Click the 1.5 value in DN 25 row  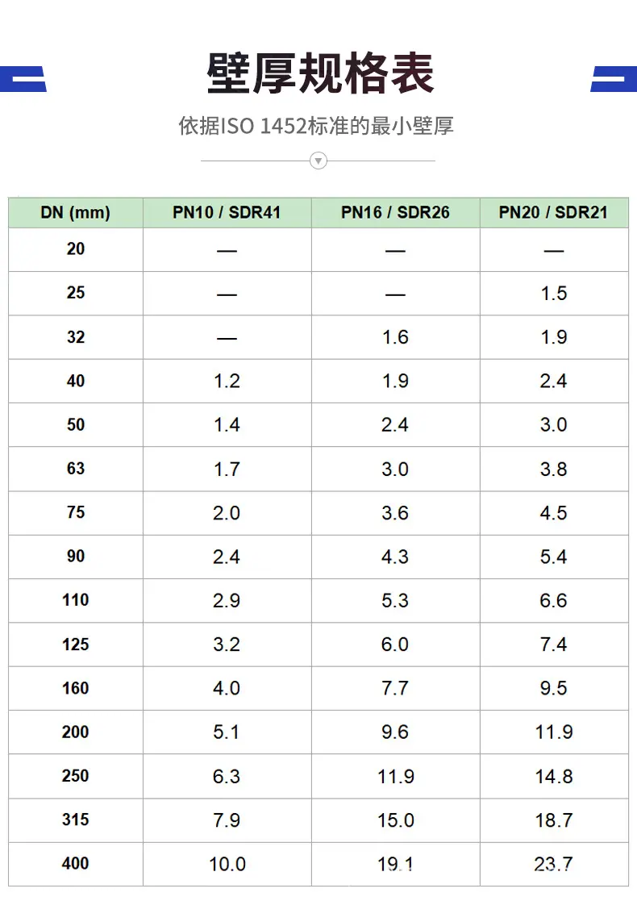point(554,293)
